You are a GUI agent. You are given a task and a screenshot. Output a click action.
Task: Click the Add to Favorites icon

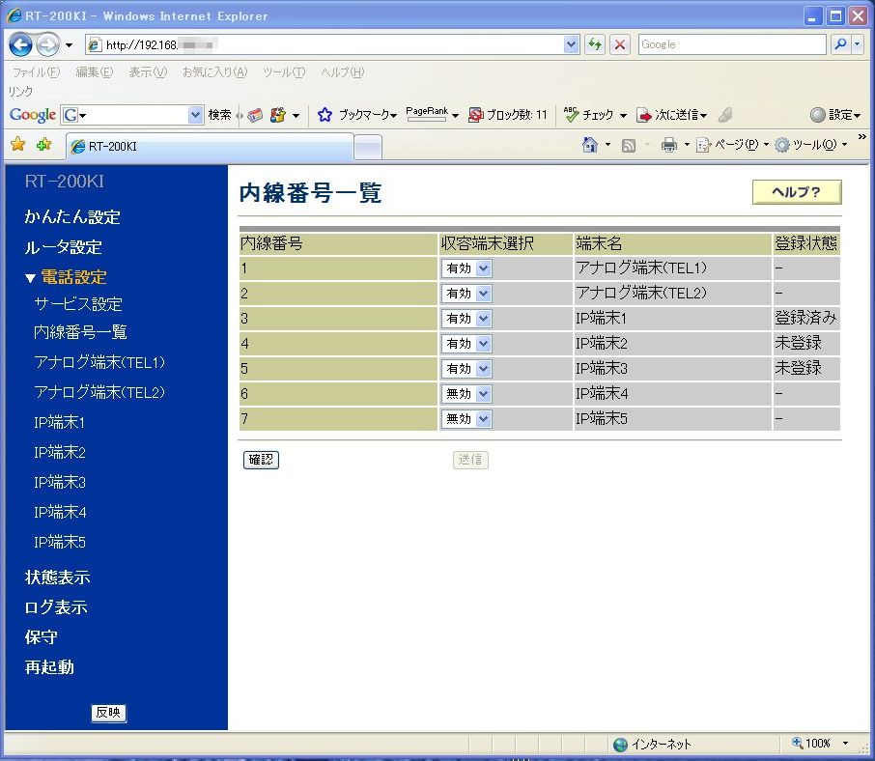(x=43, y=145)
